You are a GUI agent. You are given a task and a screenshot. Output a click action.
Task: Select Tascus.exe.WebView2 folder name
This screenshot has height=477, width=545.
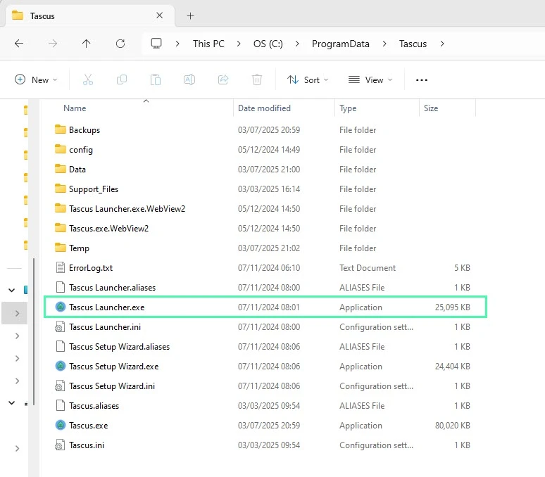[x=109, y=229]
